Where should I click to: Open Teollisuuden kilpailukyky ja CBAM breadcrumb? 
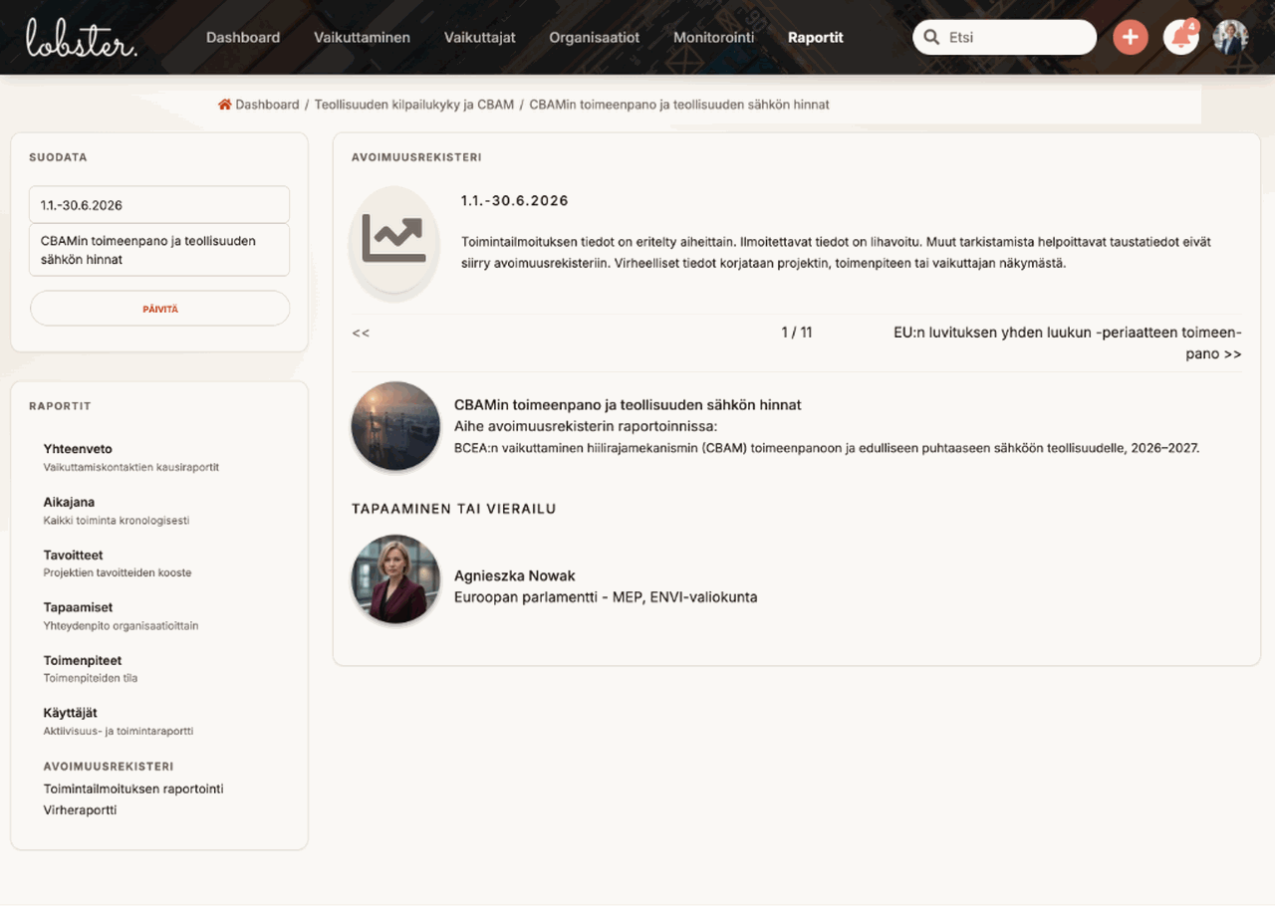tap(414, 105)
